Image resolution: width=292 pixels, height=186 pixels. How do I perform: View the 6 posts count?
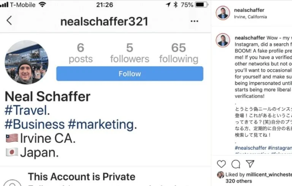(x=80, y=53)
